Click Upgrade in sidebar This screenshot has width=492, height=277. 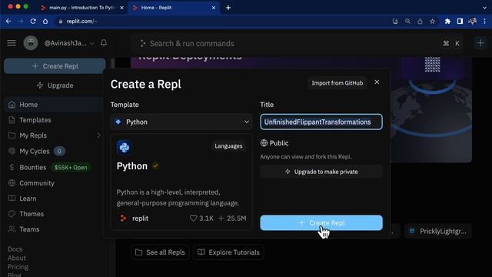pyautogui.click(x=55, y=85)
